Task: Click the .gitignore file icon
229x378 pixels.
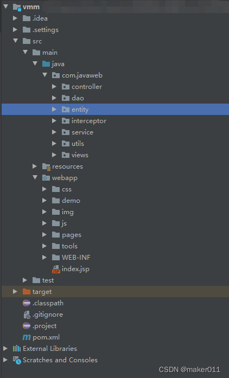Action: point(27,315)
